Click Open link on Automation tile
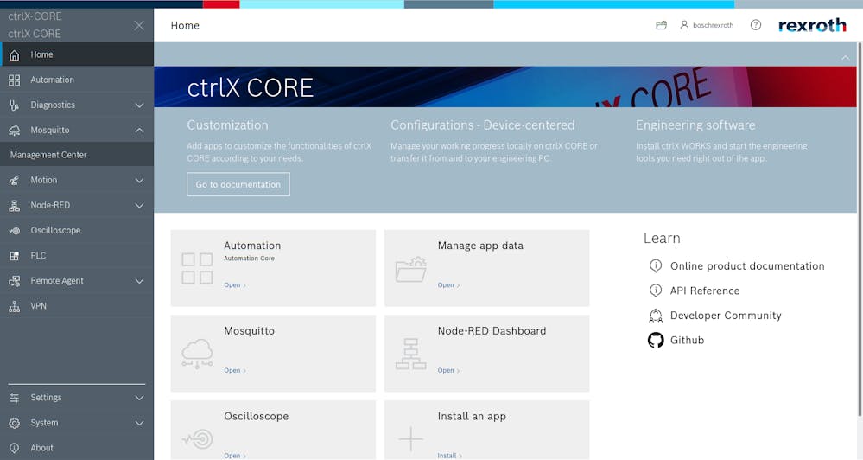 pyautogui.click(x=234, y=284)
